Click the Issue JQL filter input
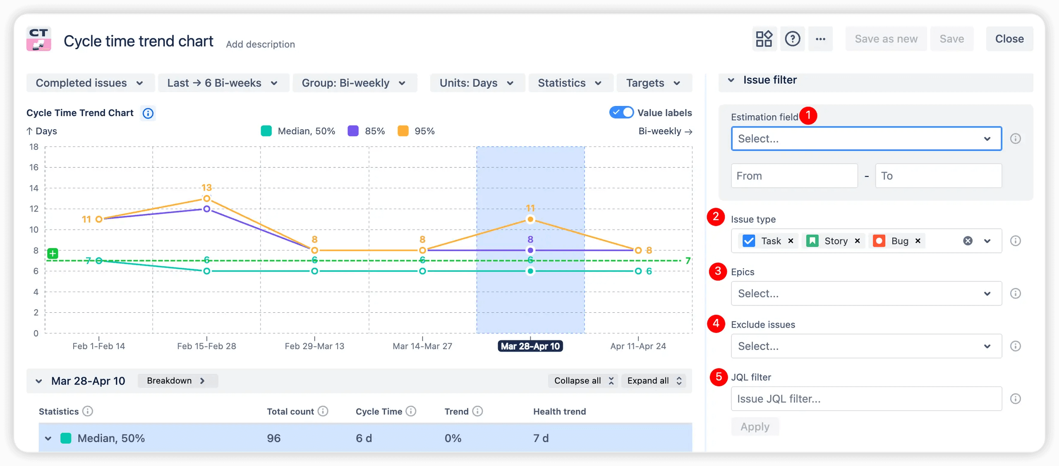The height and width of the screenshot is (466, 1059). pyautogui.click(x=866, y=399)
